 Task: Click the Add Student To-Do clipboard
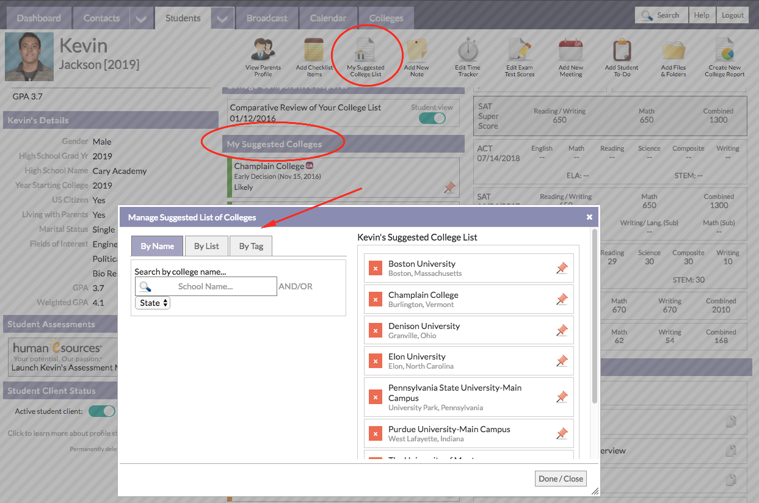click(622, 57)
